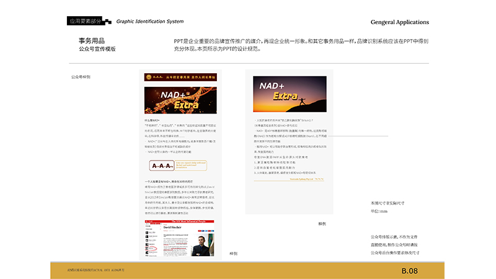Click the copyright text in the gold footer
The image size is (496, 279).
96,270
